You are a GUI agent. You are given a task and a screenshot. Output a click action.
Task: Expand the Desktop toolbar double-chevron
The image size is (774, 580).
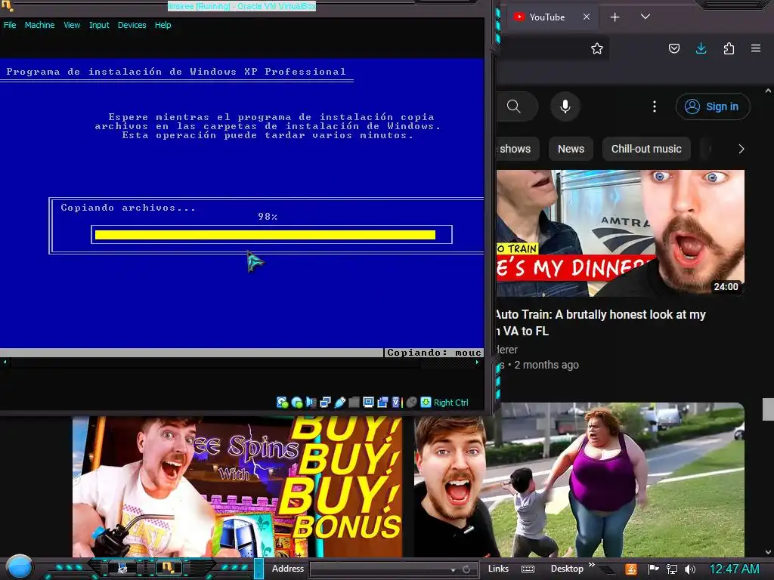[591, 565]
